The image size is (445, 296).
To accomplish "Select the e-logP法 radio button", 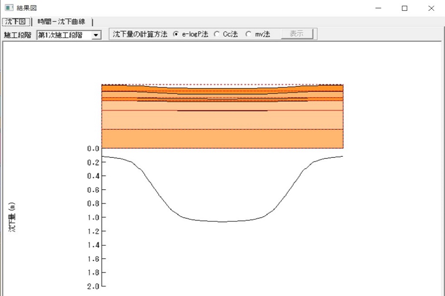I will (176, 34).
